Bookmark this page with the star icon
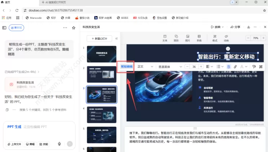The height and width of the screenshot is (152, 268). pyautogui.click(x=265, y=10)
